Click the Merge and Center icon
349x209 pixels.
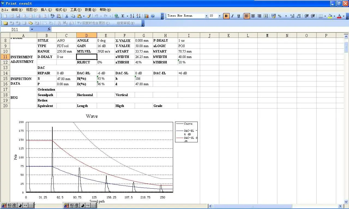[x=266, y=16]
